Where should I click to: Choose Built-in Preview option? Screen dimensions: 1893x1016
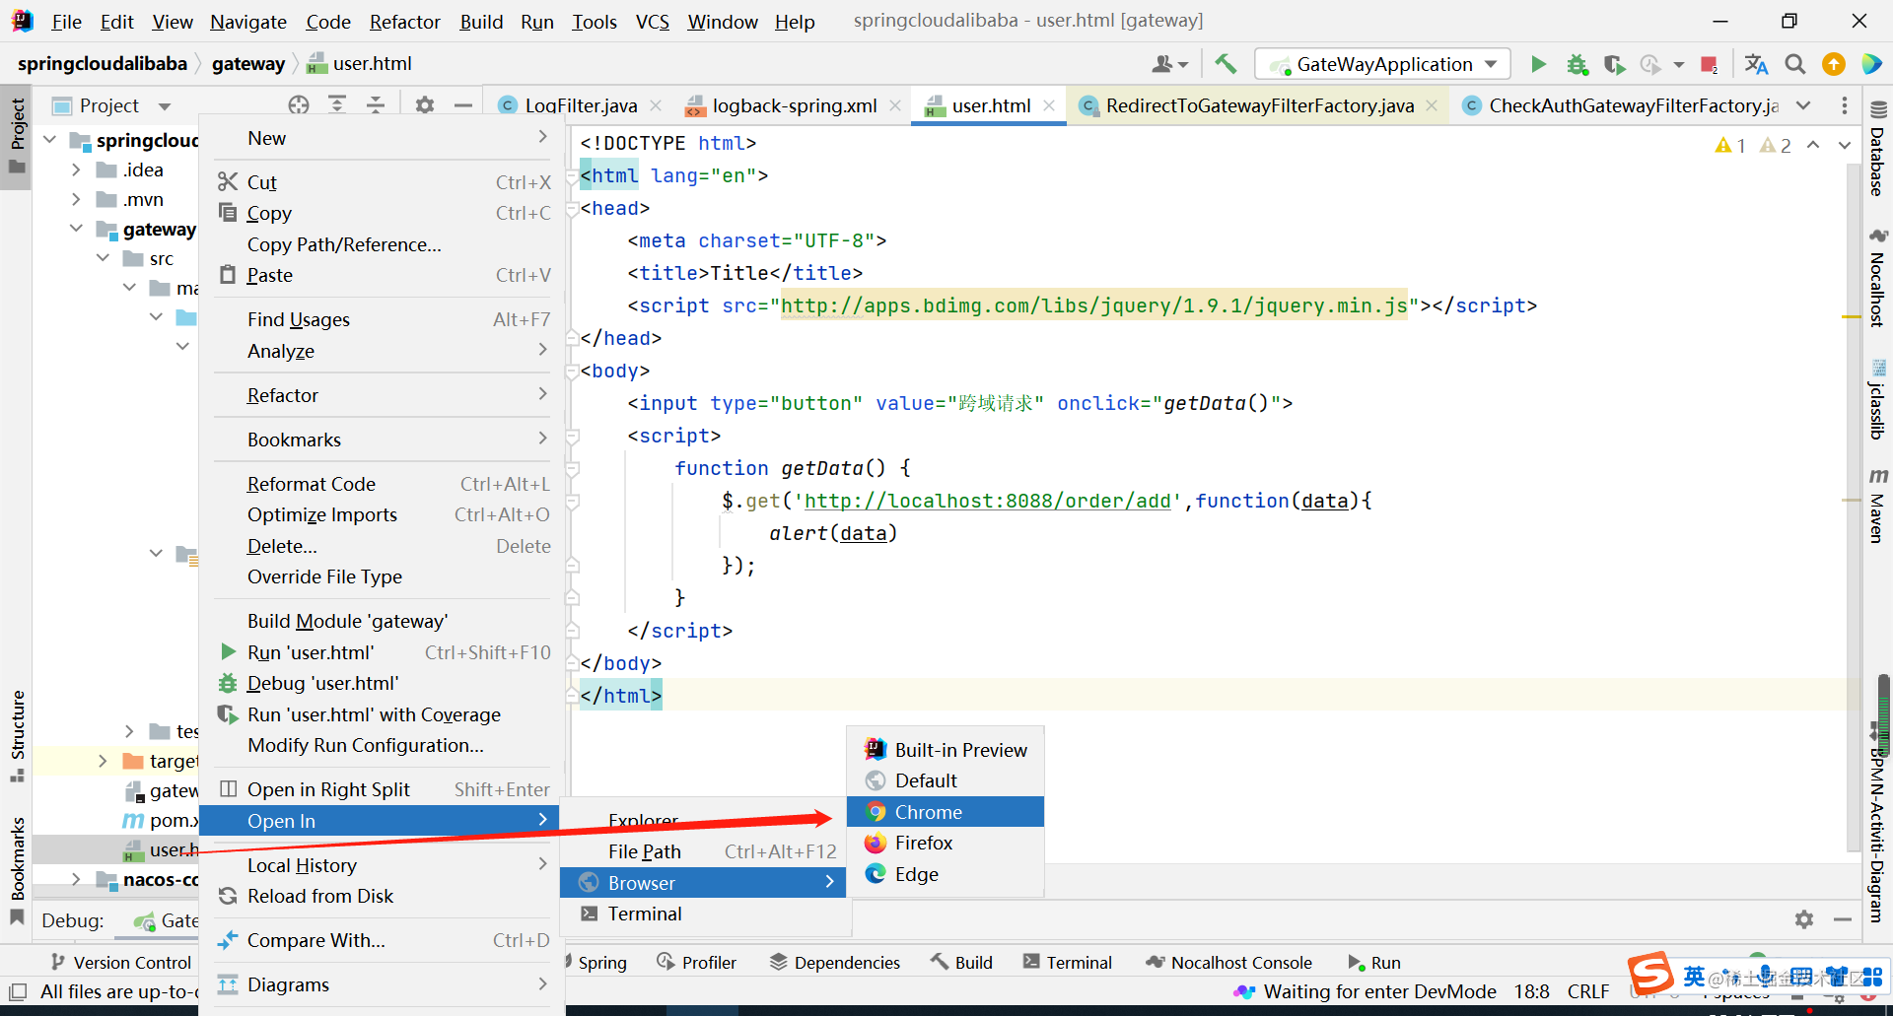(x=946, y=750)
